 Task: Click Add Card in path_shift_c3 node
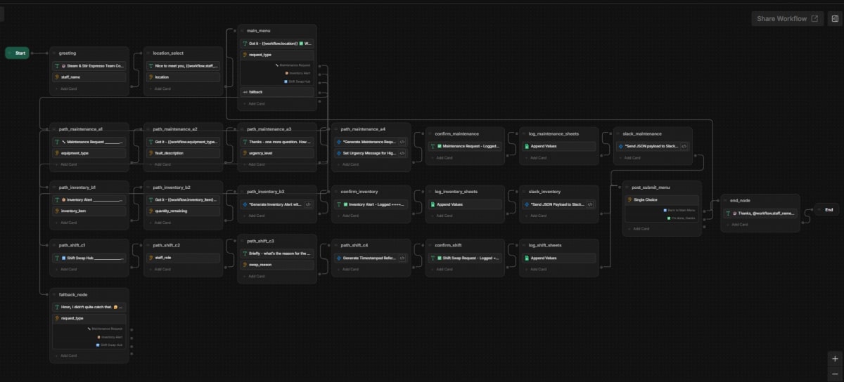coord(256,276)
